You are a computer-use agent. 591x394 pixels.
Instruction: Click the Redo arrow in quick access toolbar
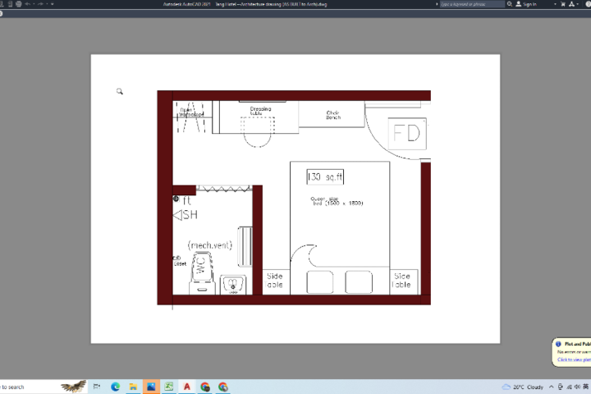41,4
